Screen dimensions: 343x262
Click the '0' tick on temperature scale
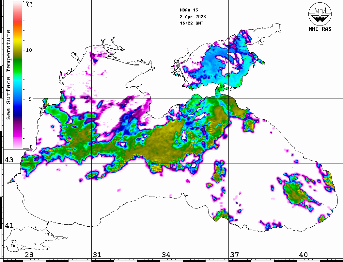[31, 147]
